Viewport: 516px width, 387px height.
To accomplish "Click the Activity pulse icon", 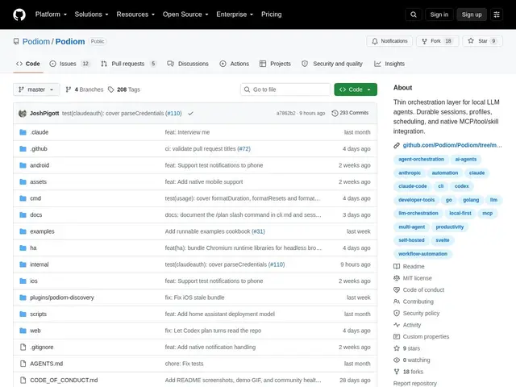I will tap(397, 325).
